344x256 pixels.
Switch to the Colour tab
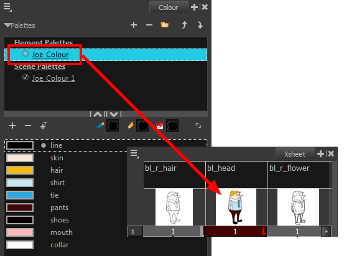169,7
